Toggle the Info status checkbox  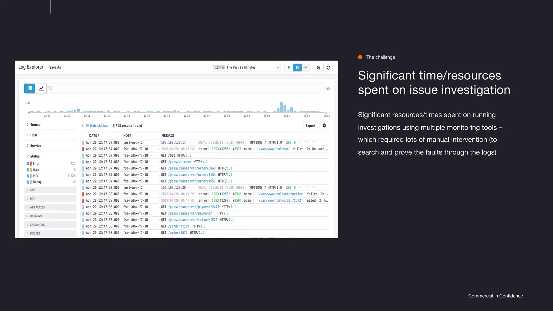tap(28, 176)
